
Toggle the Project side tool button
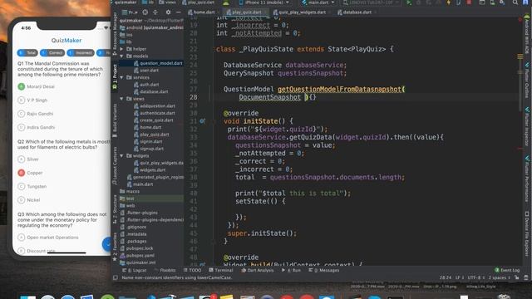pos(115,76)
